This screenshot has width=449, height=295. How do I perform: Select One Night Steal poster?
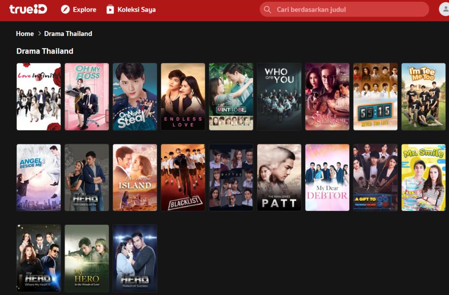tap(135, 97)
